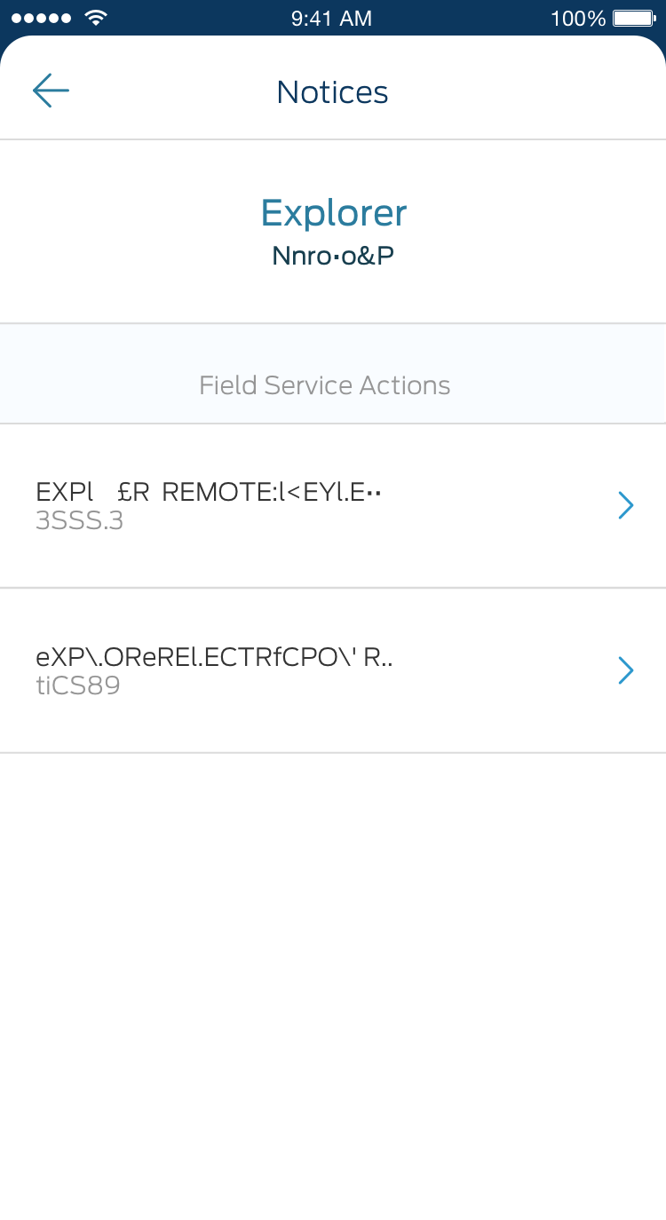Tap the 9:41 AM time display

331,18
